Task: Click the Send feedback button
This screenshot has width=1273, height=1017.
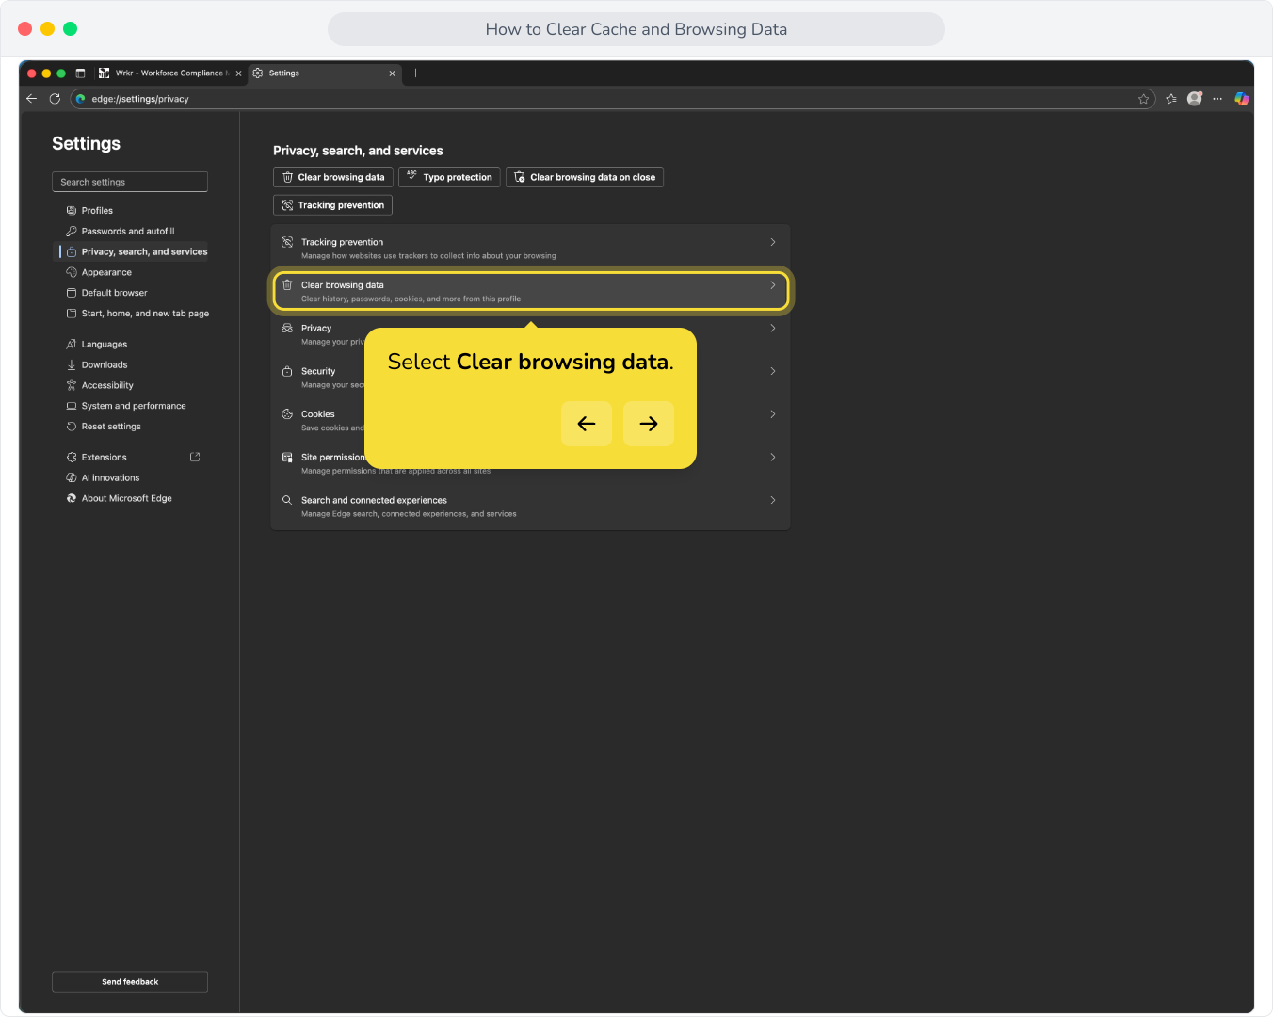Action: click(130, 982)
